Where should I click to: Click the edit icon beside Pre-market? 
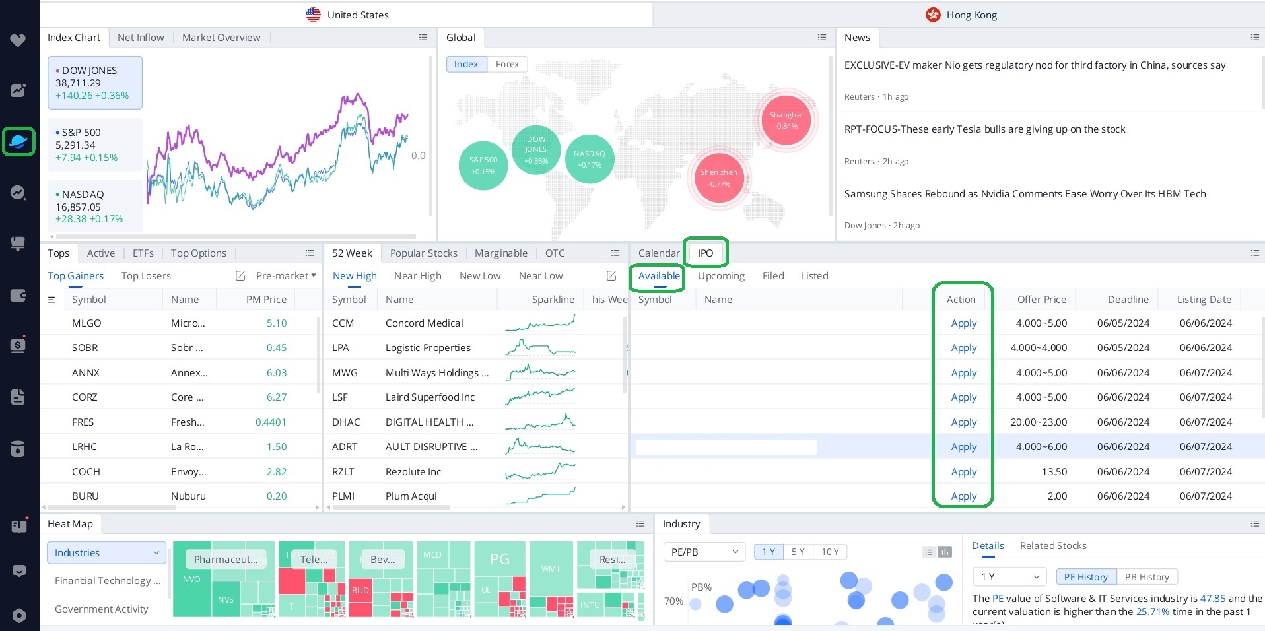tap(240, 276)
